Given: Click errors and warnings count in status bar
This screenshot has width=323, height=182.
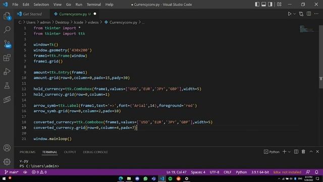Looking at the screenshot, I should click(39, 172).
